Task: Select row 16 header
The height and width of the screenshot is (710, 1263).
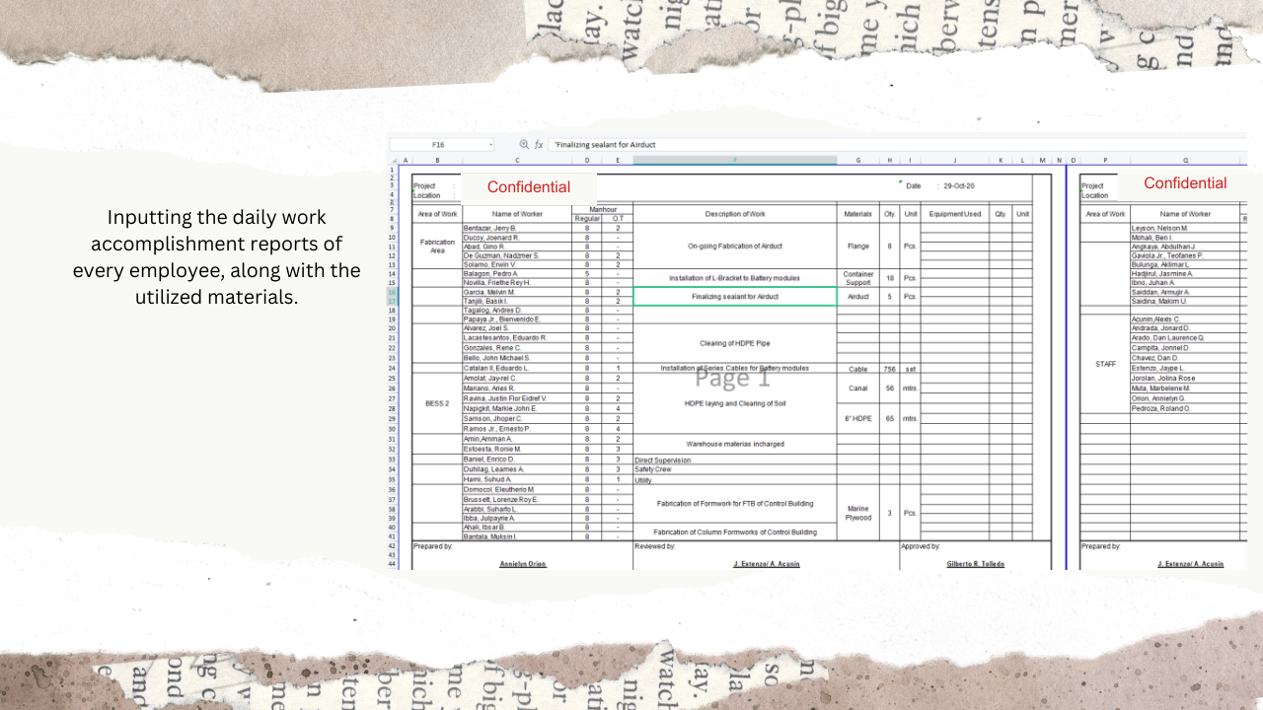Action: pyautogui.click(x=392, y=292)
